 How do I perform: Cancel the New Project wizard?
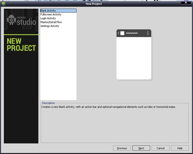[x=161, y=148]
